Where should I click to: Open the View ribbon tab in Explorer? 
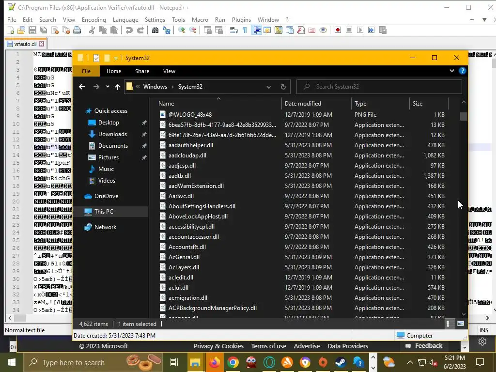click(x=169, y=71)
